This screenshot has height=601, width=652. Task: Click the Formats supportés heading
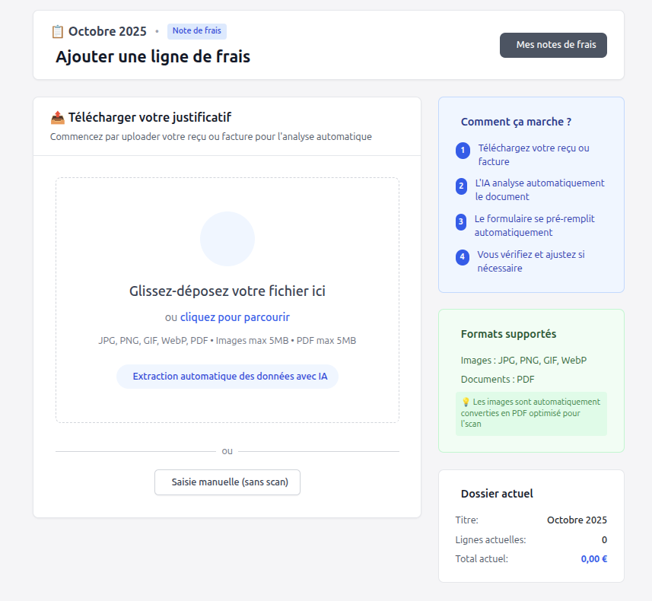[x=508, y=334]
